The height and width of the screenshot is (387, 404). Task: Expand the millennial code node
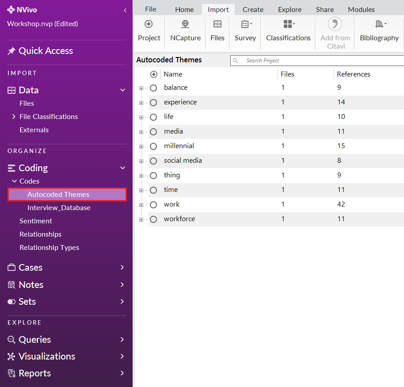coord(141,147)
